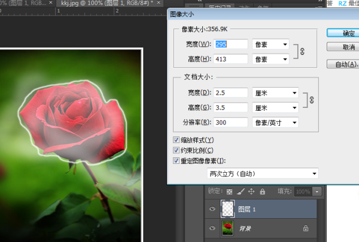Image resolution: width=359 pixels, height=242 pixels.
Task: Select the lock position move icon
Action: (251, 191)
